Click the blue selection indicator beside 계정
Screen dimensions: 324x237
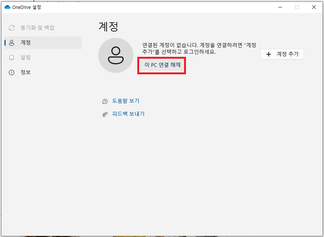[4, 42]
